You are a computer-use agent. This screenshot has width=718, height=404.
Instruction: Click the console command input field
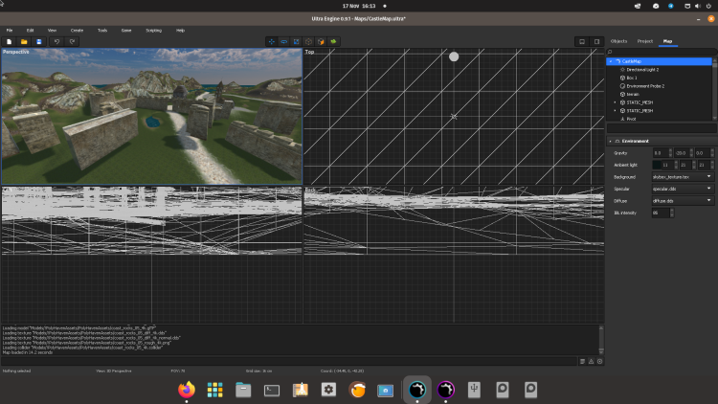[288, 362]
